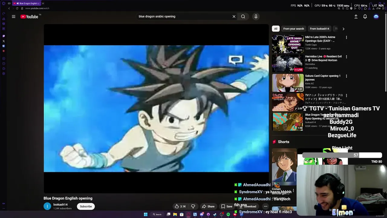387x218 pixels.
Task: Open the Tenth Capo channel name
Action: pyautogui.click(x=311, y=45)
